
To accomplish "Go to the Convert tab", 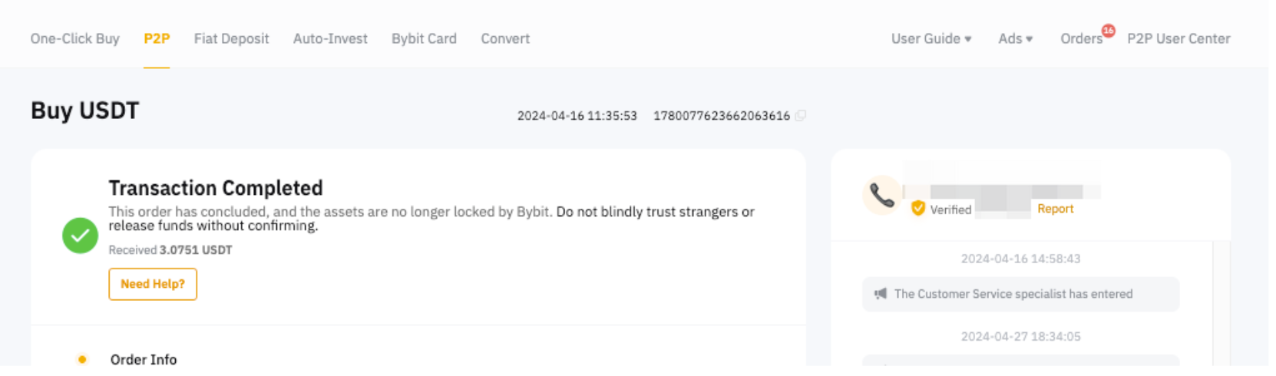I will (505, 38).
